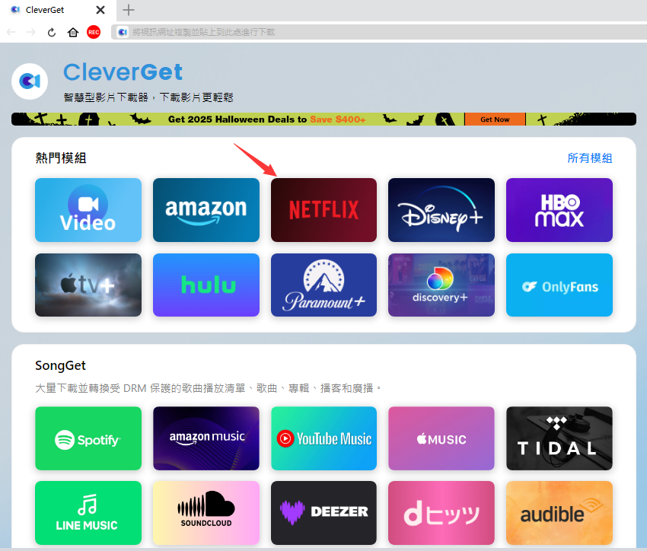Screen dimensions: 647x551
Task: Click the SongGet DRM description text
Action: [209, 388]
